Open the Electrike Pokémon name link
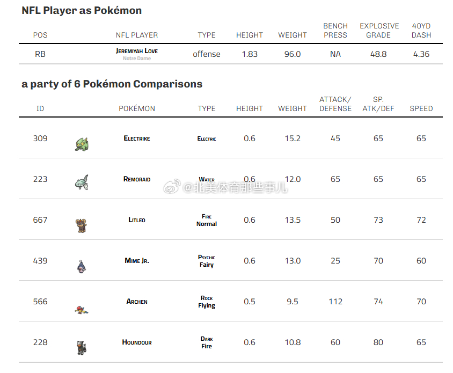453x373 pixels. coord(137,138)
